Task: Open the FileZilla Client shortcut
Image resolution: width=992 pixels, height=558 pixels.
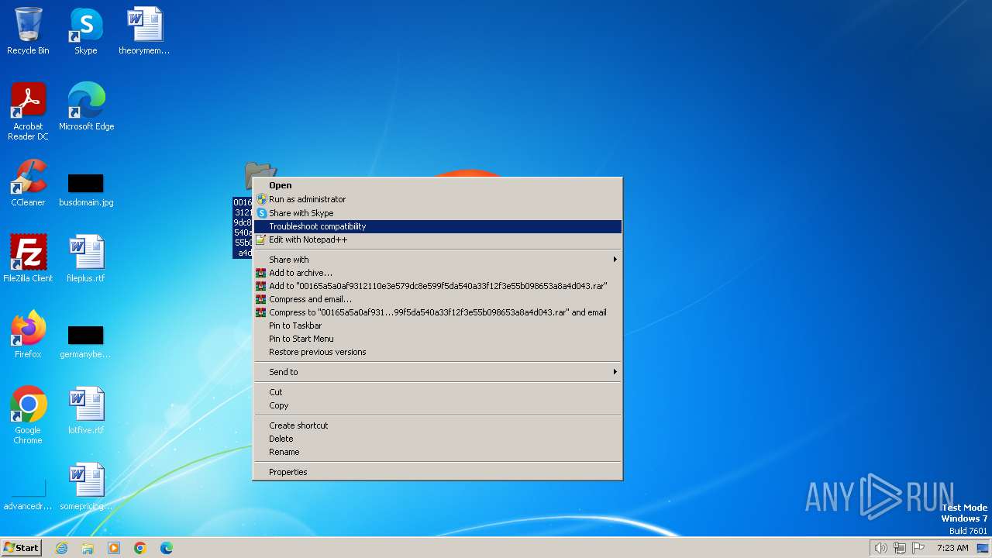Action: [28, 259]
